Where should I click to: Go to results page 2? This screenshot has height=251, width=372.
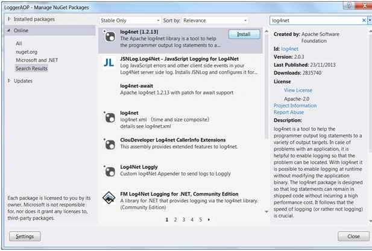click(175, 220)
